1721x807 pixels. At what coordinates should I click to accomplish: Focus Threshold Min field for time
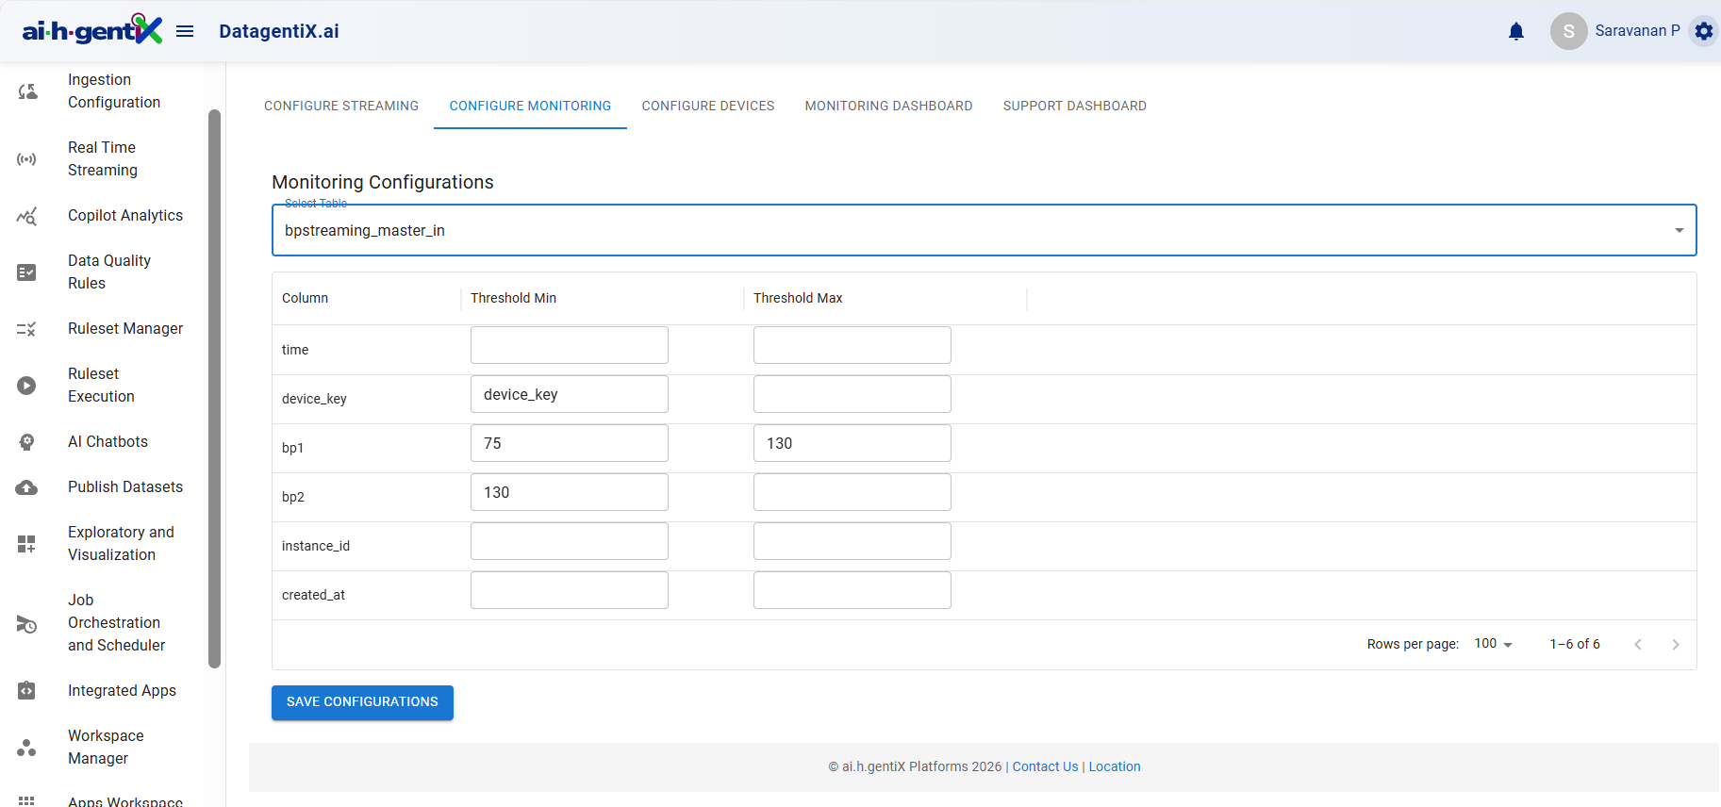click(570, 345)
